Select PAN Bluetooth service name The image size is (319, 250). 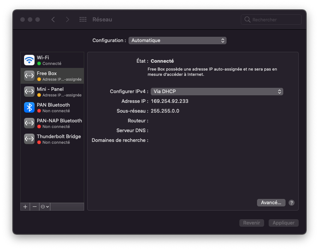click(x=53, y=105)
